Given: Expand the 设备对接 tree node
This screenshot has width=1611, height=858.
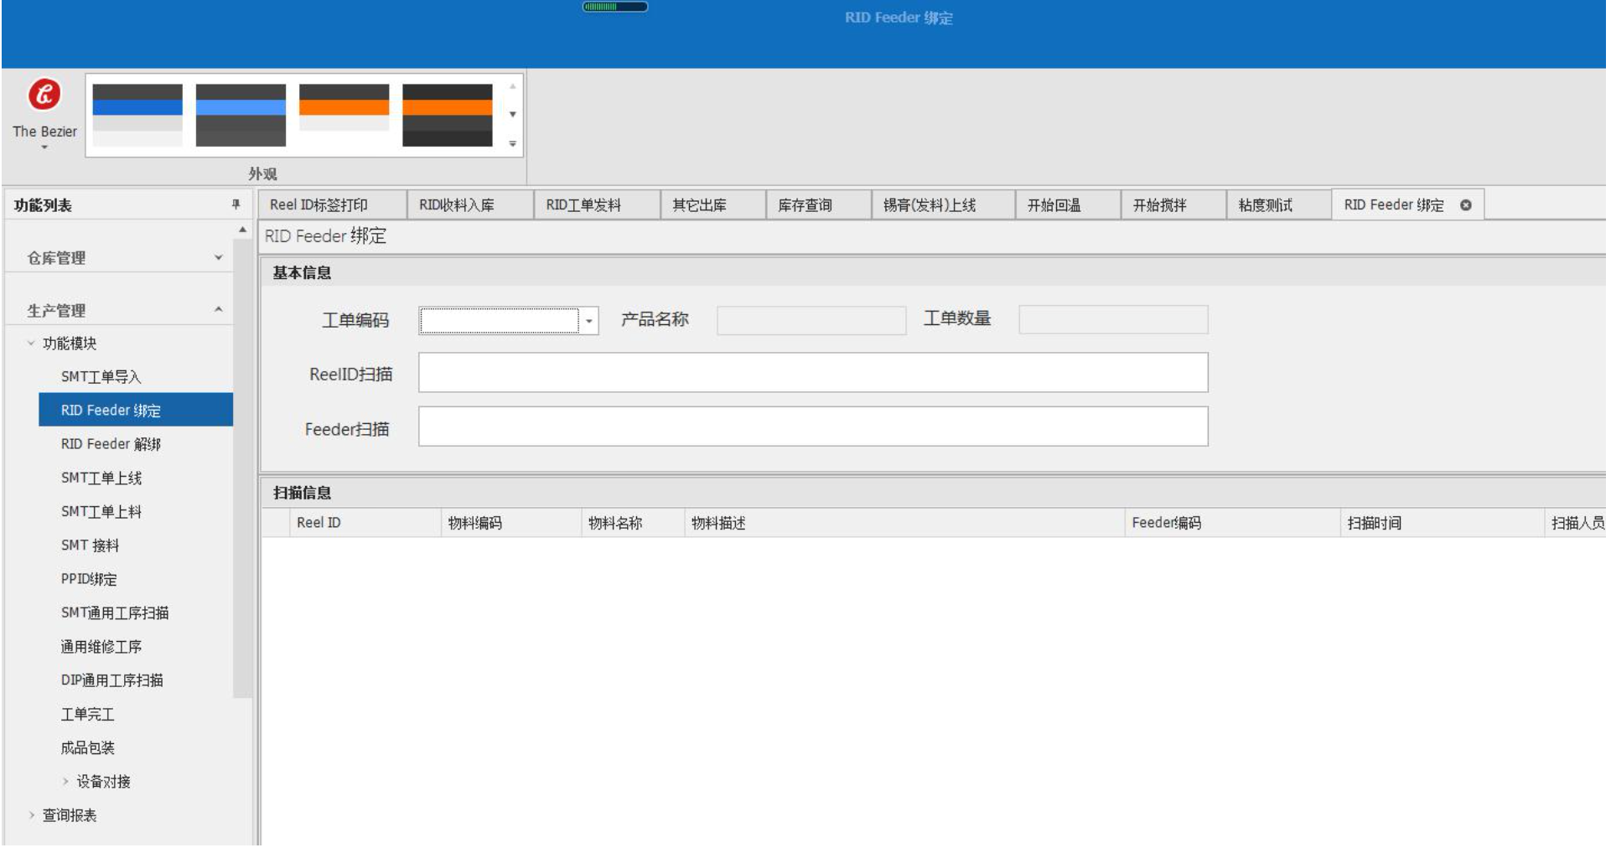Looking at the screenshot, I should click(x=65, y=782).
